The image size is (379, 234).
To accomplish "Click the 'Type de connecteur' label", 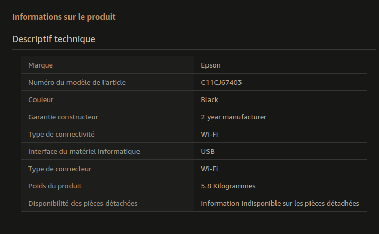I will 60,169.
